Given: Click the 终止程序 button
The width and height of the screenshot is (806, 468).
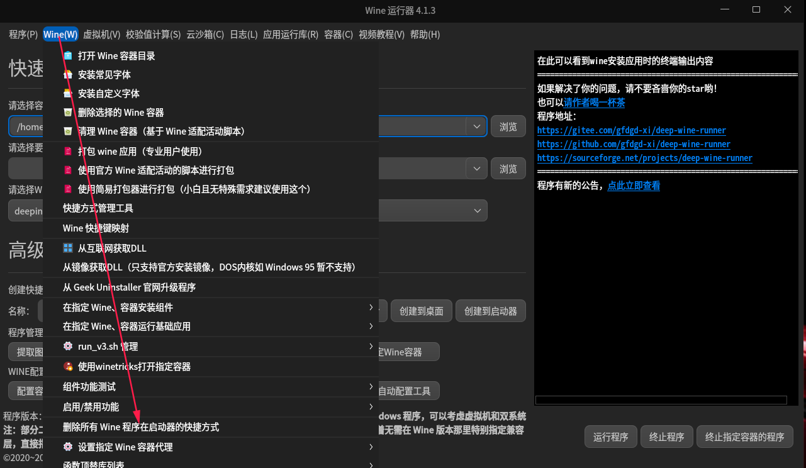Looking at the screenshot, I should click(x=667, y=437).
